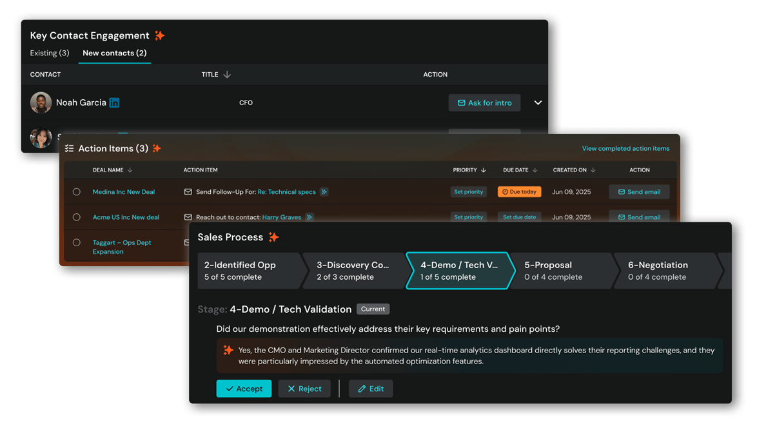Click the sparkle icon beside Key Contact Engagement
Image resolution: width=757 pixels, height=426 pixels.
[159, 35]
